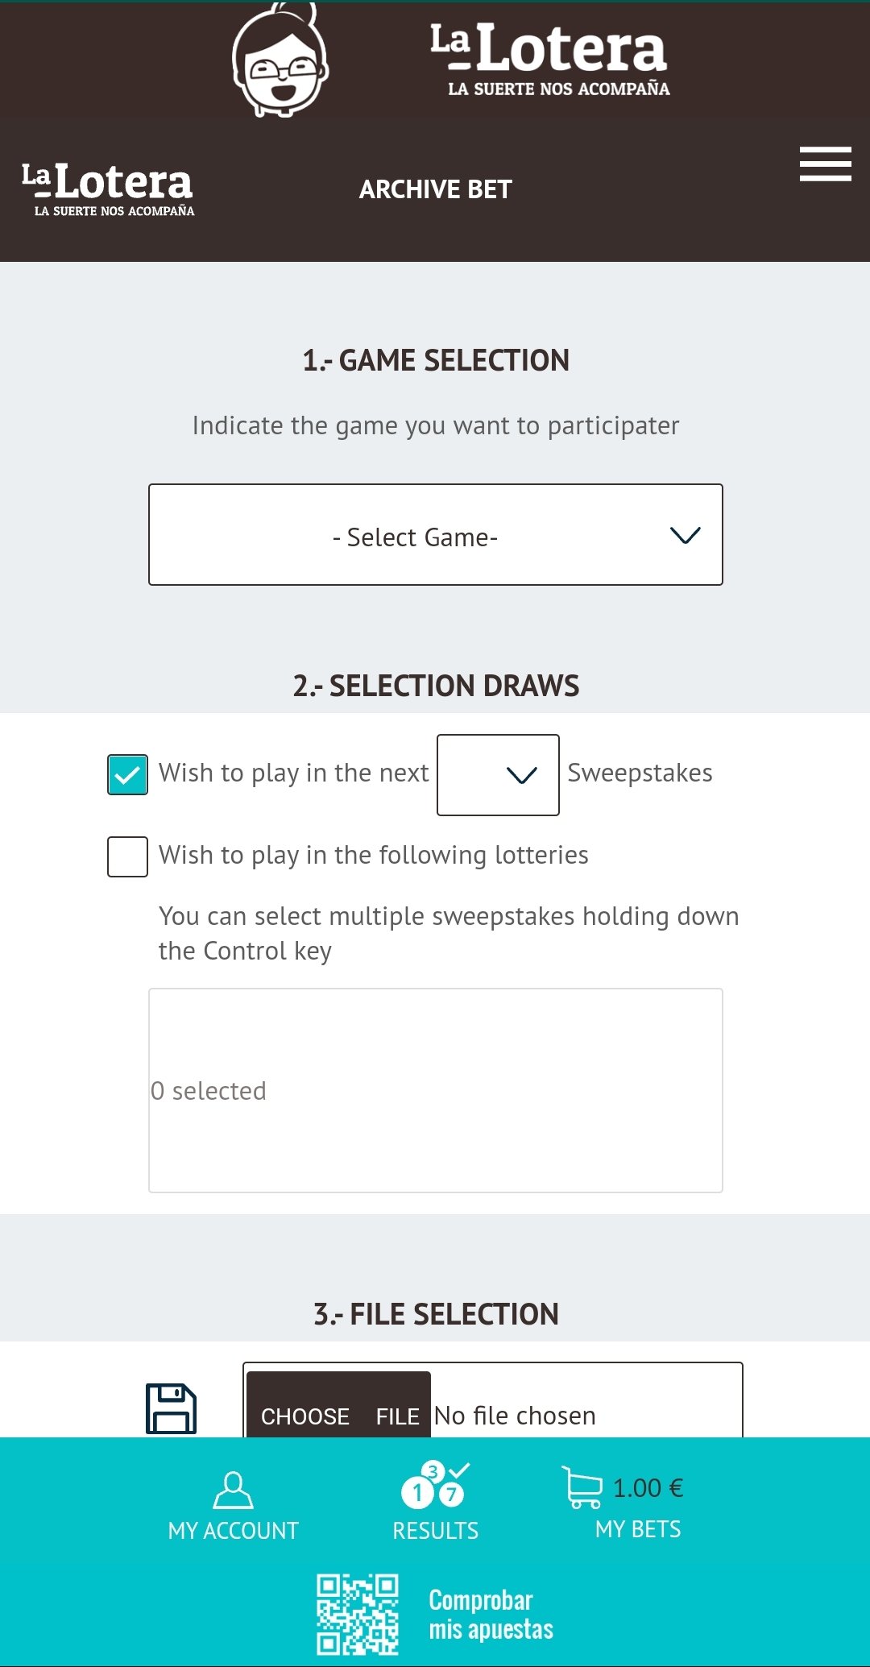The height and width of the screenshot is (1667, 870).
Task: Check 'Wish to play in the following lotteries'
Action: pos(127,856)
